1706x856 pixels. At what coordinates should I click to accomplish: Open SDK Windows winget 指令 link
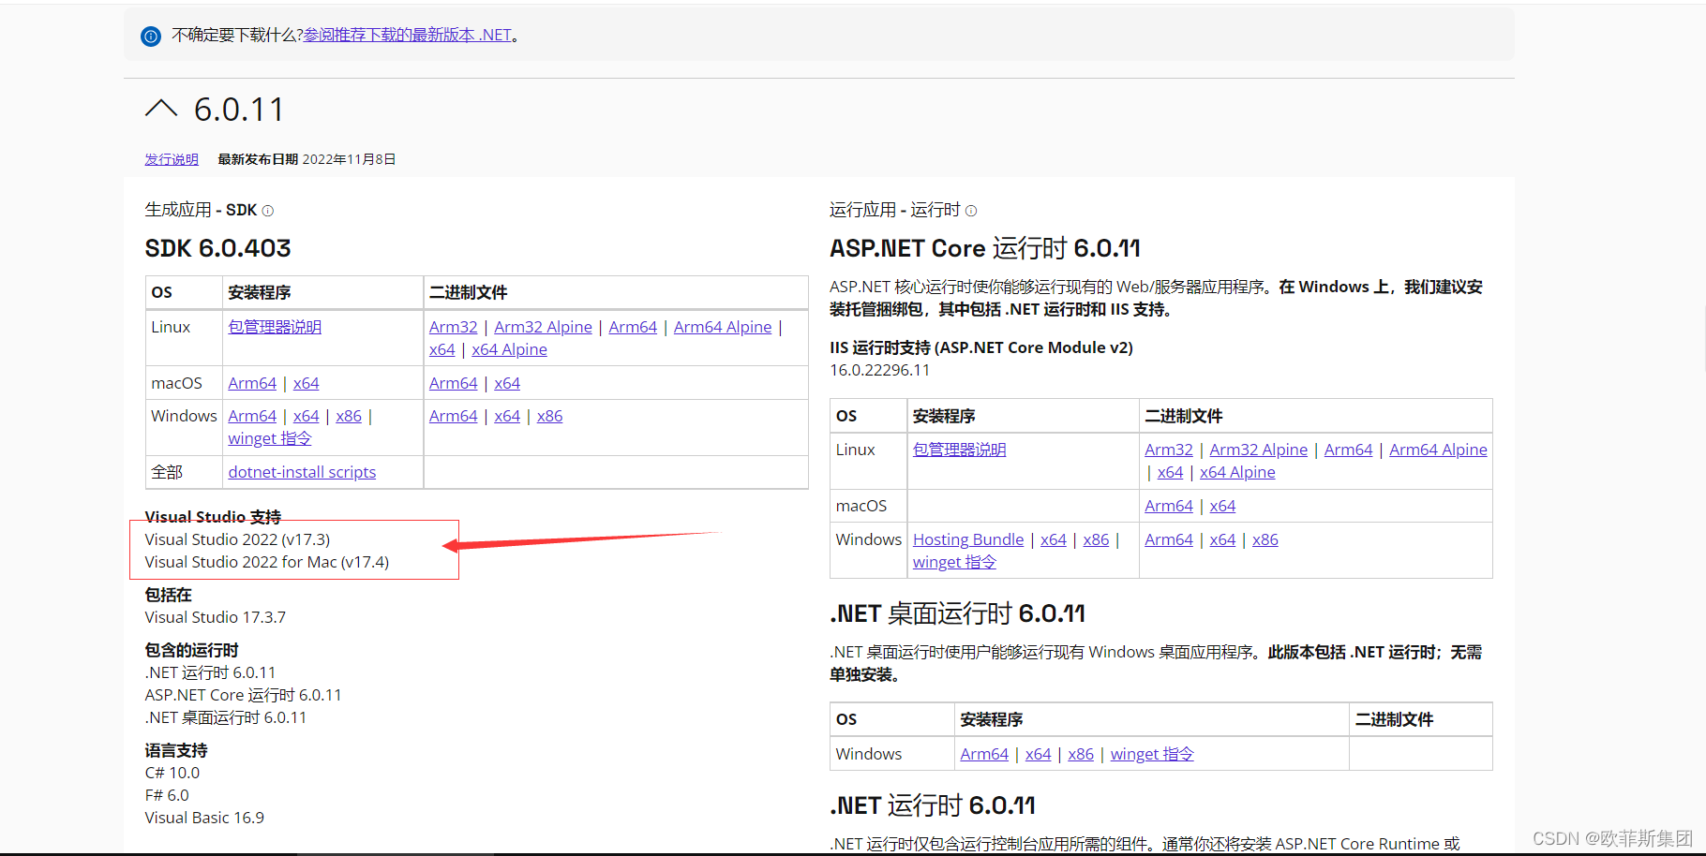(x=269, y=438)
